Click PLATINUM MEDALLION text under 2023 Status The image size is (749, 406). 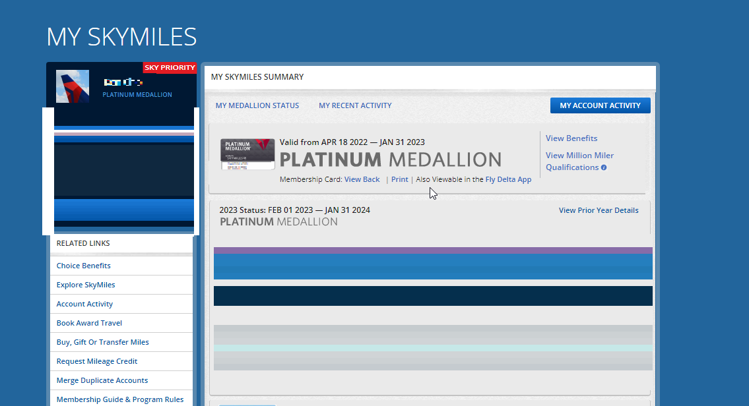pyautogui.click(x=278, y=222)
